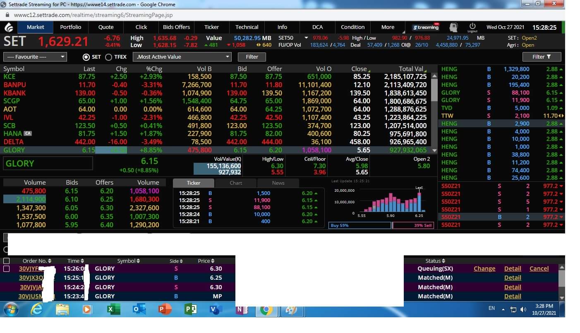
Task: Open the Most Active Value dropdown
Action: [182, 57]
